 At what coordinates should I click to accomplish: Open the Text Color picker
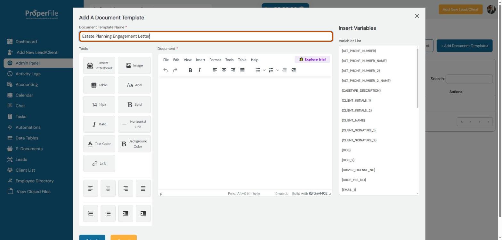click(x=99, y=144)
